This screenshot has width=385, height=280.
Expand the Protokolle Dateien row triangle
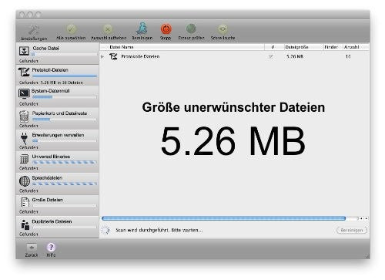(102, 56)
